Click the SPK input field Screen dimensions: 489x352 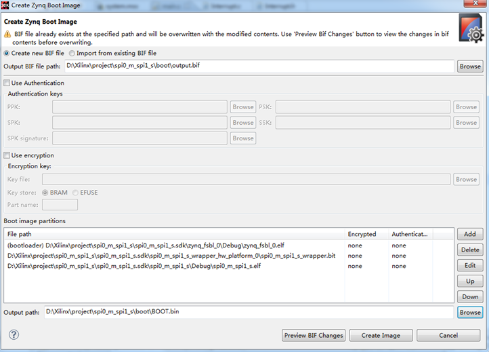pos(140,123)
